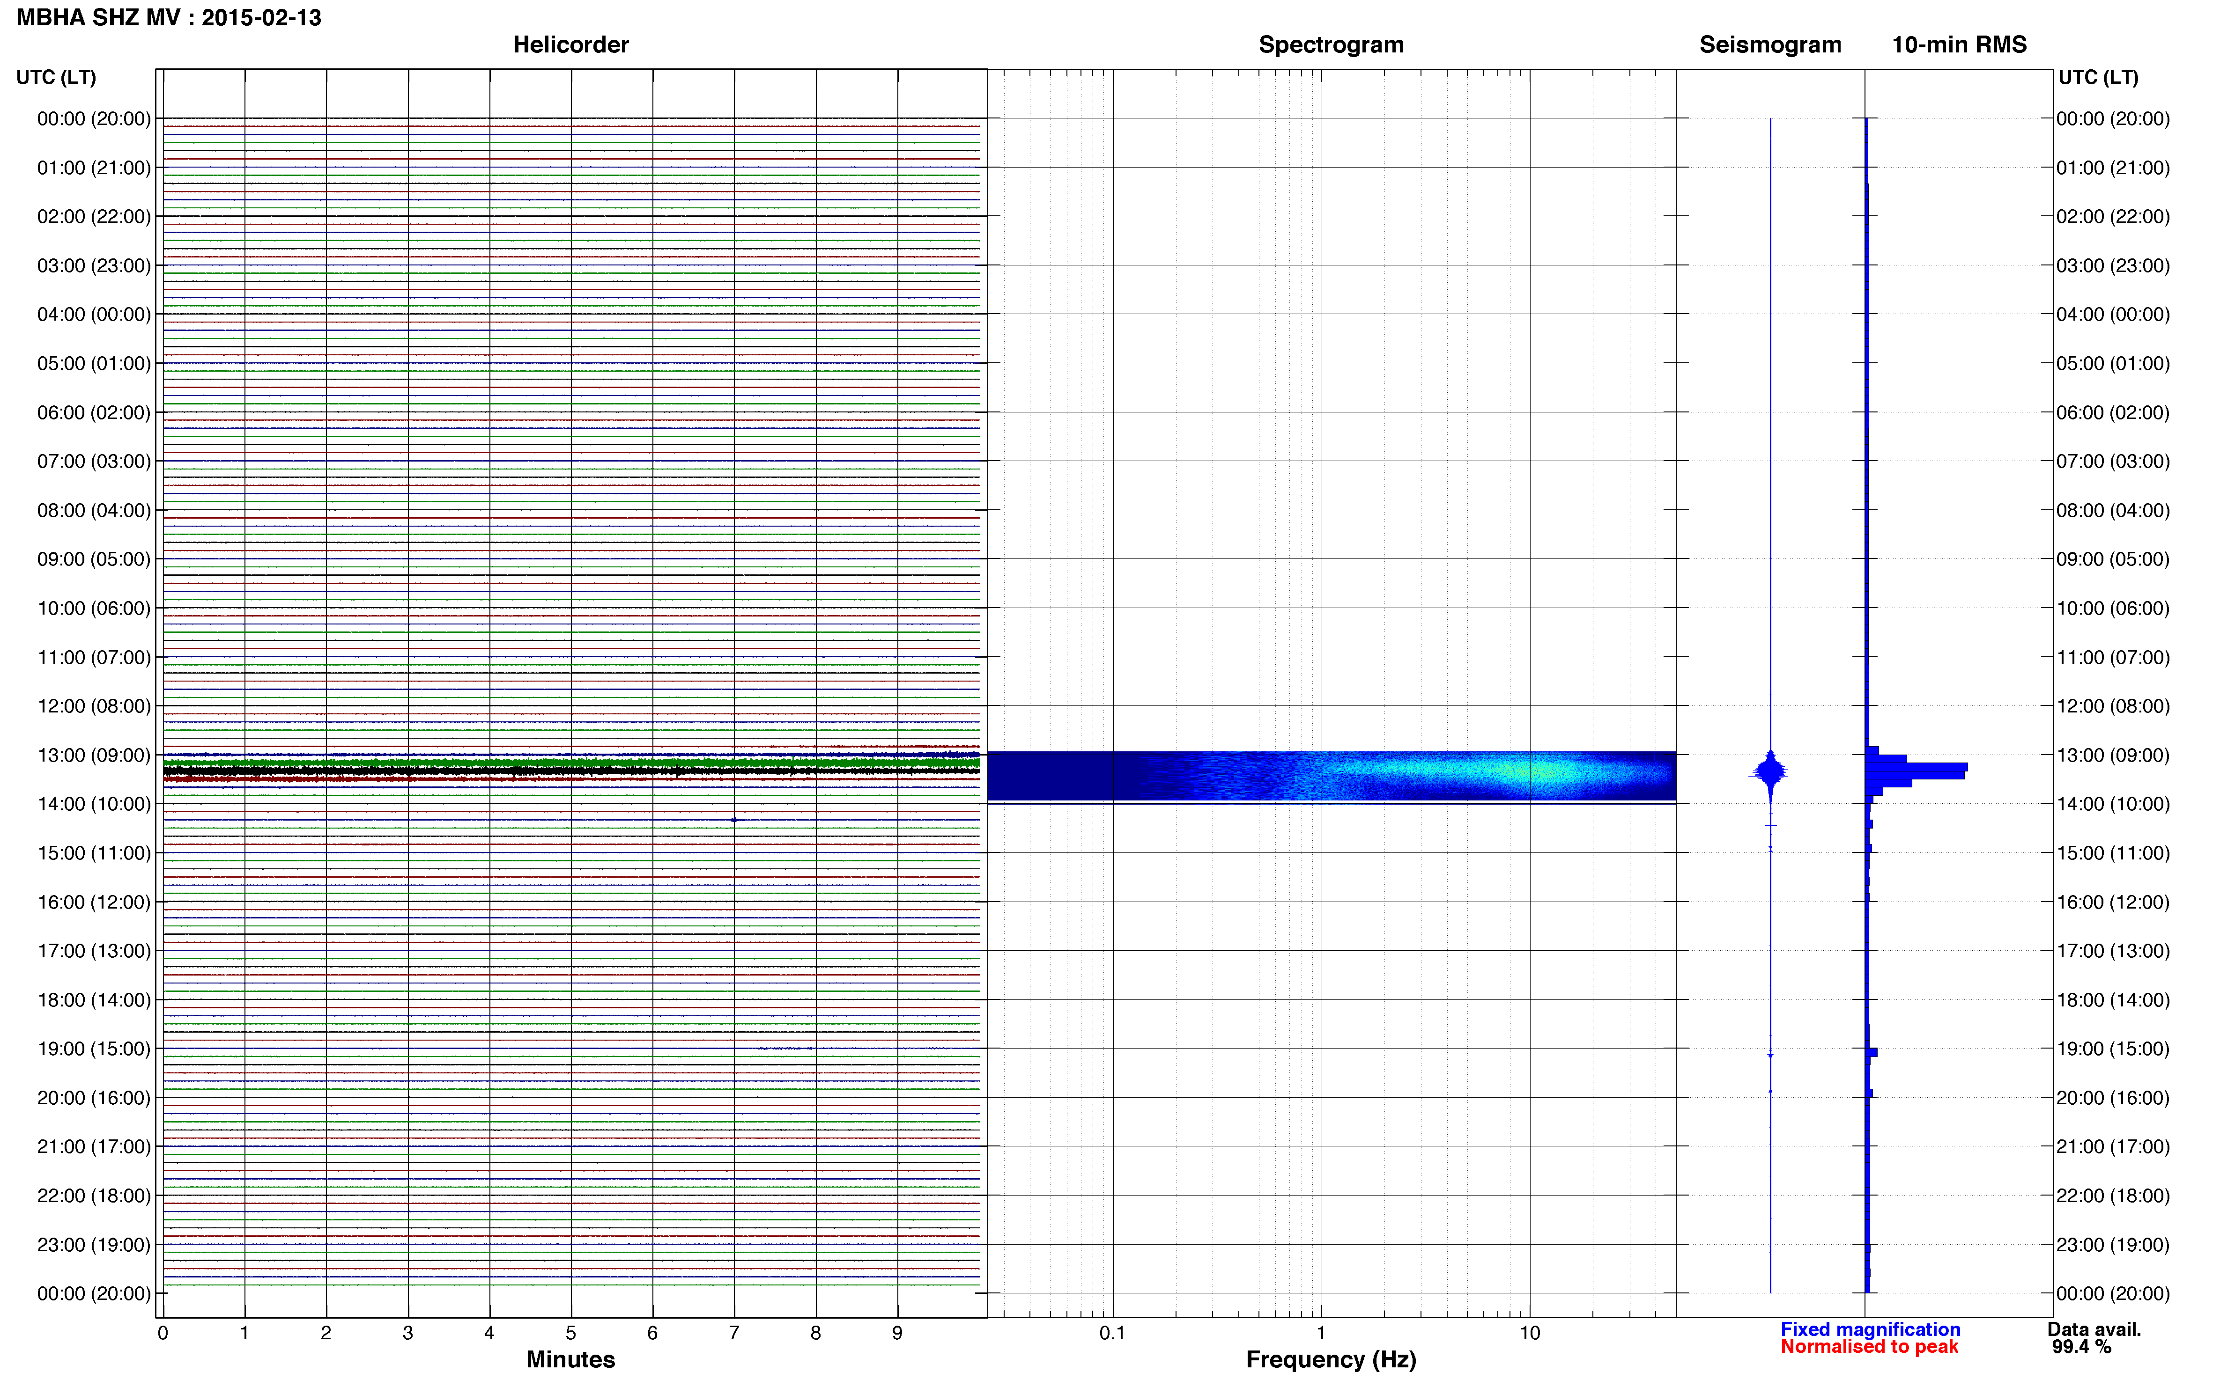Click 18:00 (14:00) on the RMS-side time axis
Viewport: 2220px width, 1387px height.
(x=2113, y=1000)
